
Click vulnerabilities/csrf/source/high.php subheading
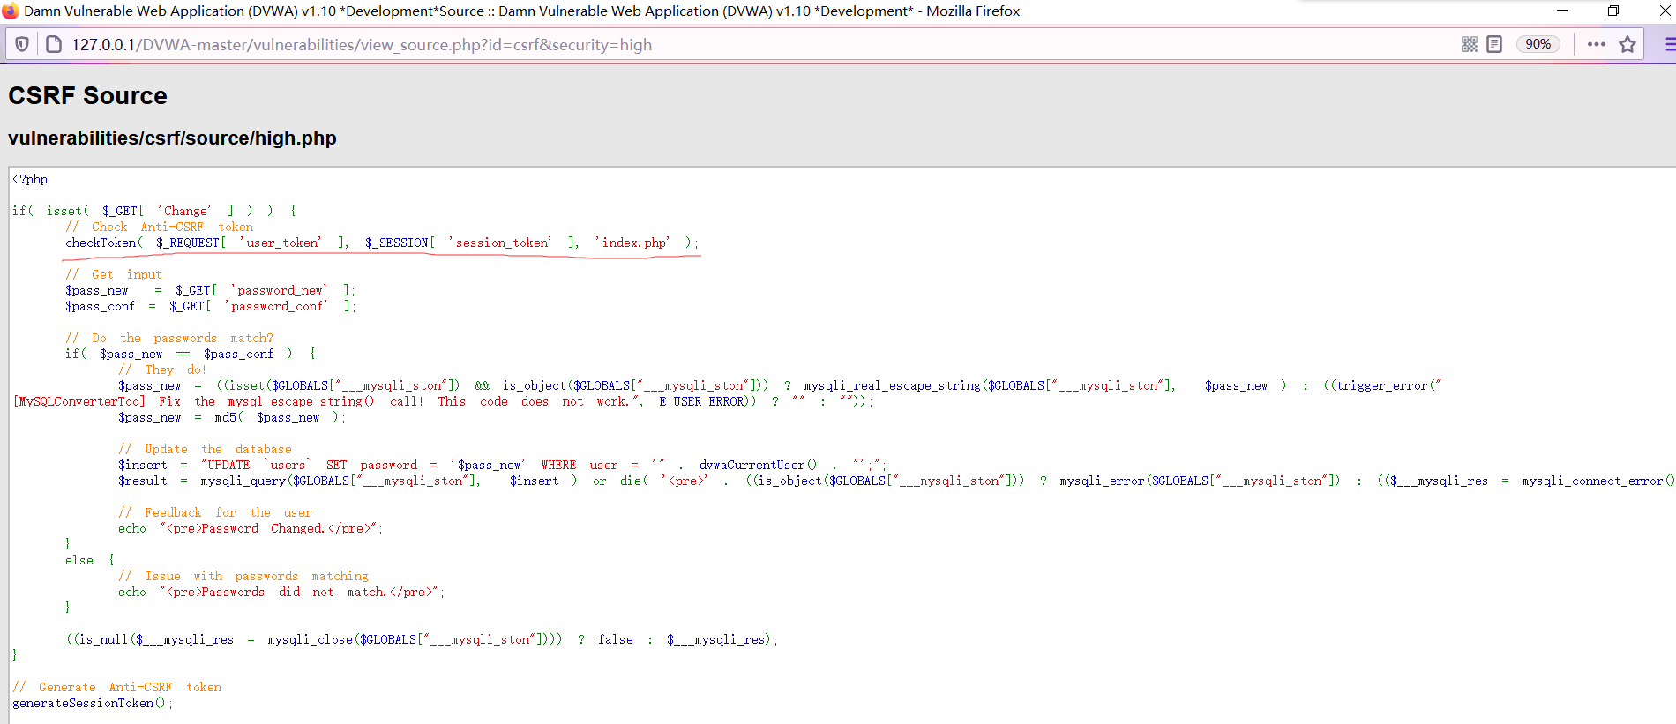[172, 138]
